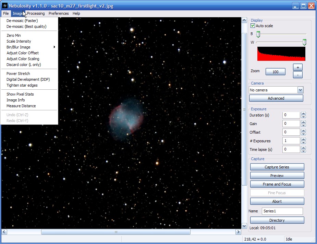Click the zoom out minus button

[x=297, y=75]
